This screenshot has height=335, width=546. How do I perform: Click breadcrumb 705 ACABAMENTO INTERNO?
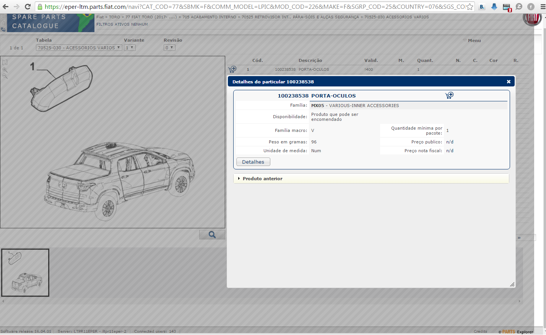209,17
